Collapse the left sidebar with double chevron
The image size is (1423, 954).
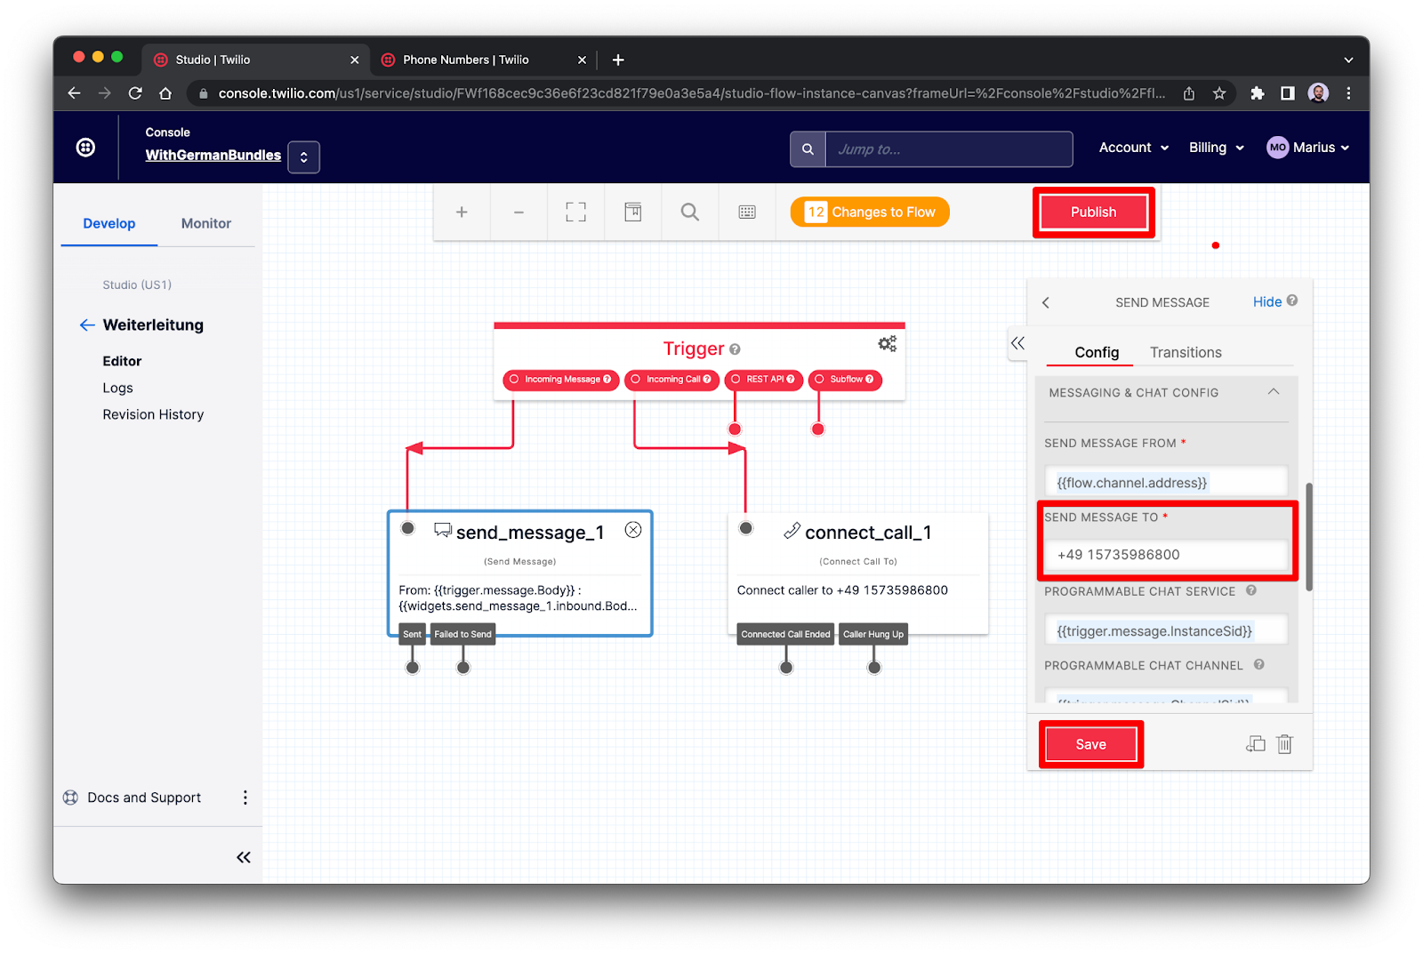(x=243, y=857)
